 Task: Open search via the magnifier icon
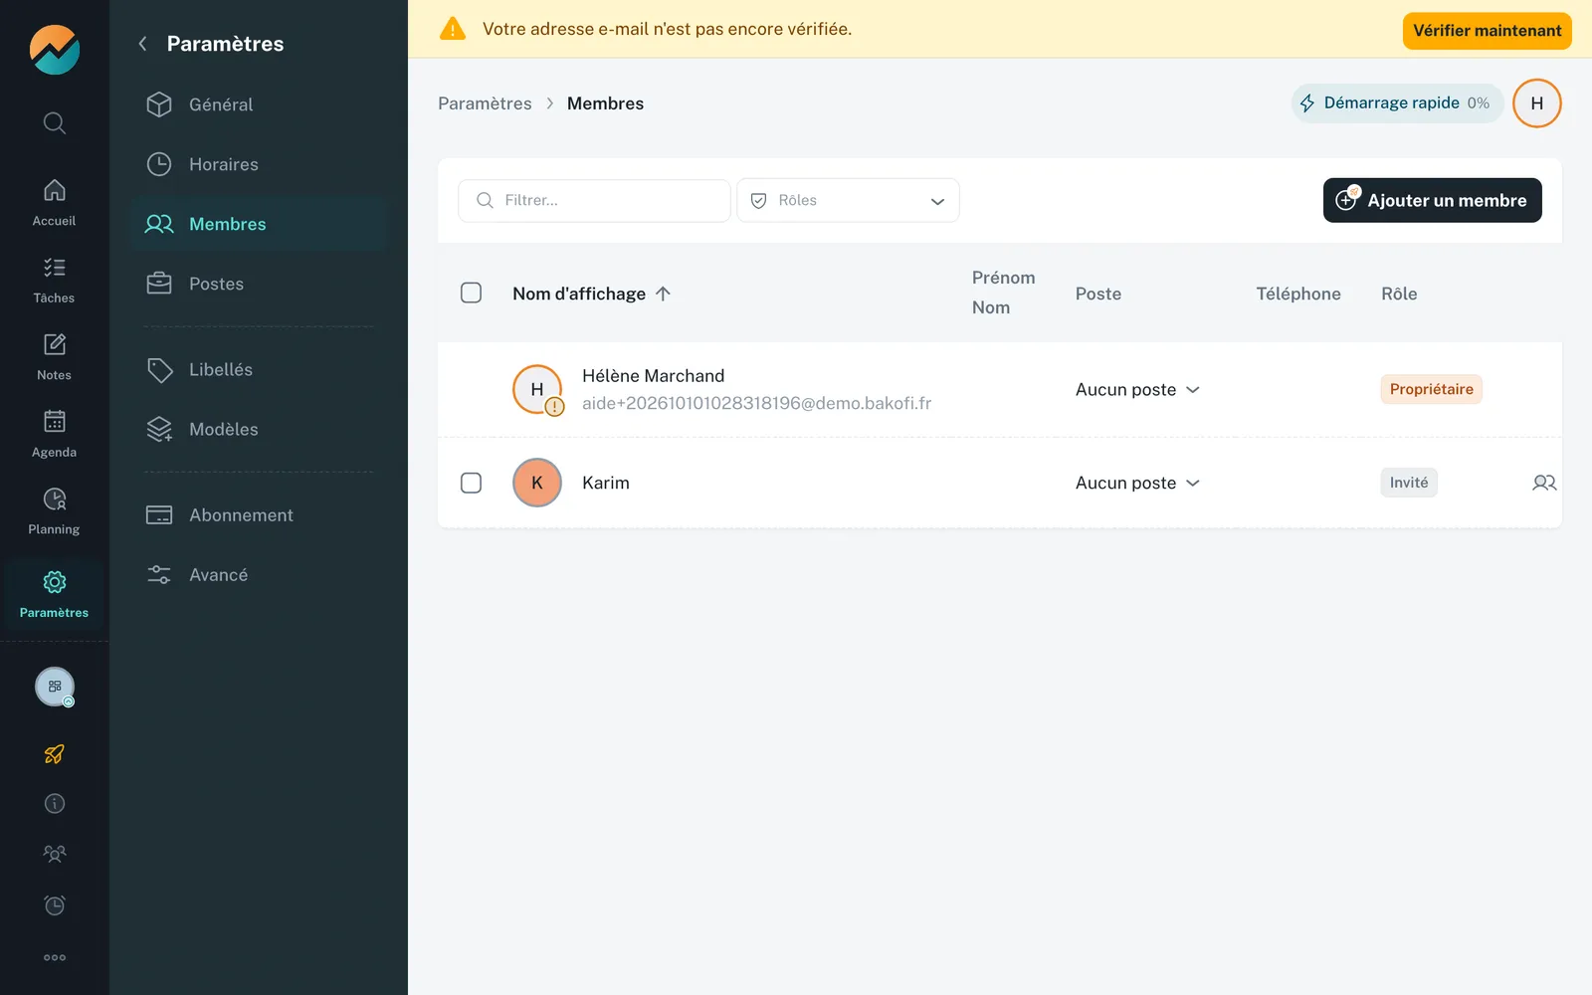tap(55, 123)
